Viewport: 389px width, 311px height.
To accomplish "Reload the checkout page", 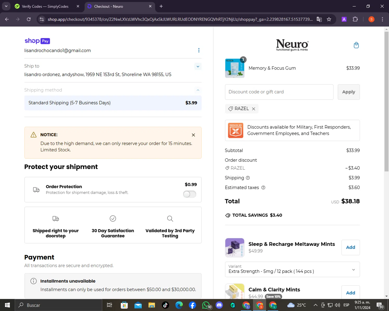I will [x=29, y=19].
